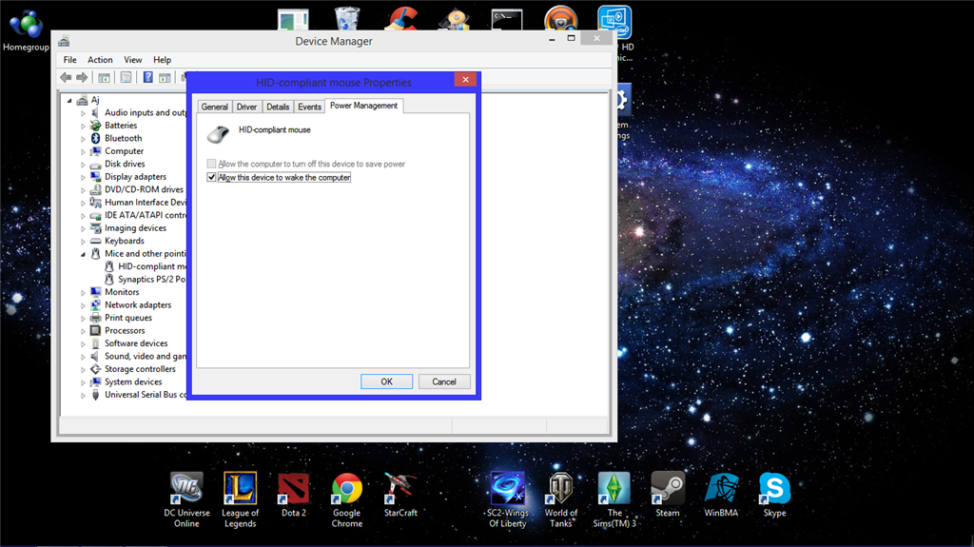Image resolution: width=974 pixels, height=547 pixels.
Task: Click the Properties toolbar icon in Device Manager
Action: click(x=127, y=78)
